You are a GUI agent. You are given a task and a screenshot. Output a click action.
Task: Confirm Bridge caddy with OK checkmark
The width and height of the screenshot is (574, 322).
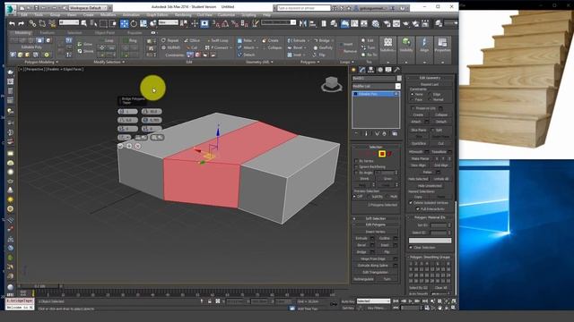(120, 146)
